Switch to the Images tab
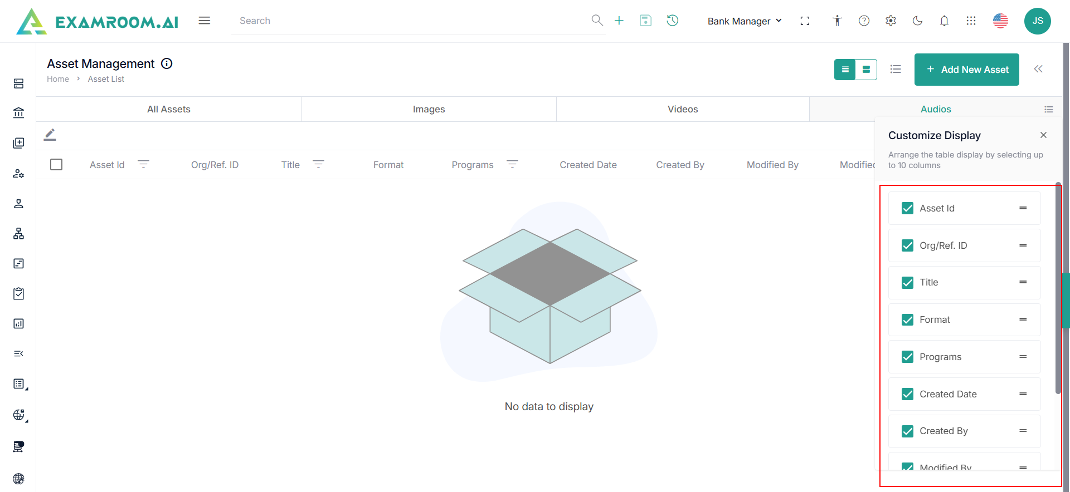This screenshot has width=1070, height=492. [x=429, y=109]
